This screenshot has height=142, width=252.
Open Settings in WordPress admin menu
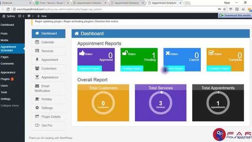(6, 99)
